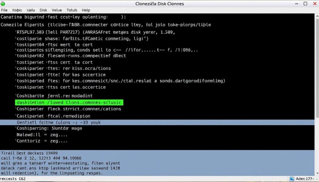Click line 'toskiperi82 flesant-ruıns.comnpectief dllect'

pos(71,56)
